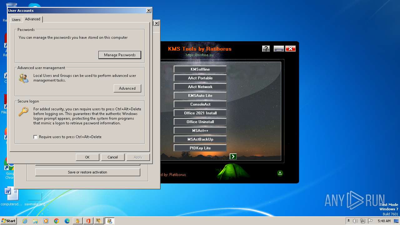The height and width of the screenshot is (225, 400).
Task: Click the 5:48 AM clock
Action: [x=384, y=221]
